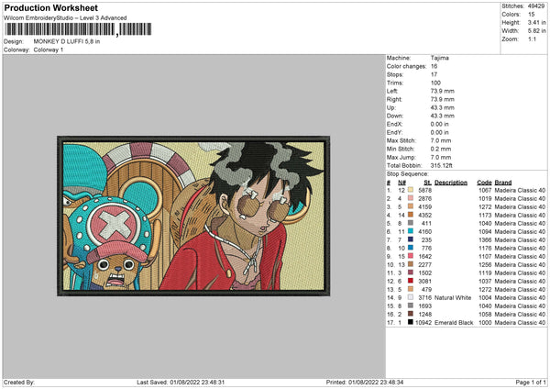Image resolution: width=550 pixels, height=389 pixels.
Task: Click the black swatch for stop 17
Action: pos(410,322)
